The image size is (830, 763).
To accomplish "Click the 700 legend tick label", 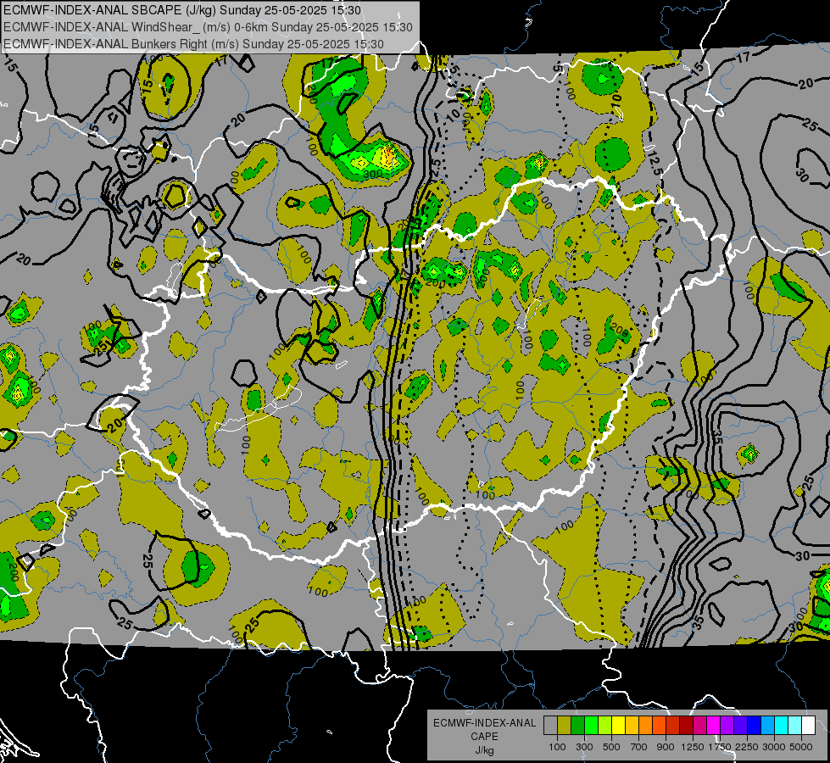I will click(639, 747).
